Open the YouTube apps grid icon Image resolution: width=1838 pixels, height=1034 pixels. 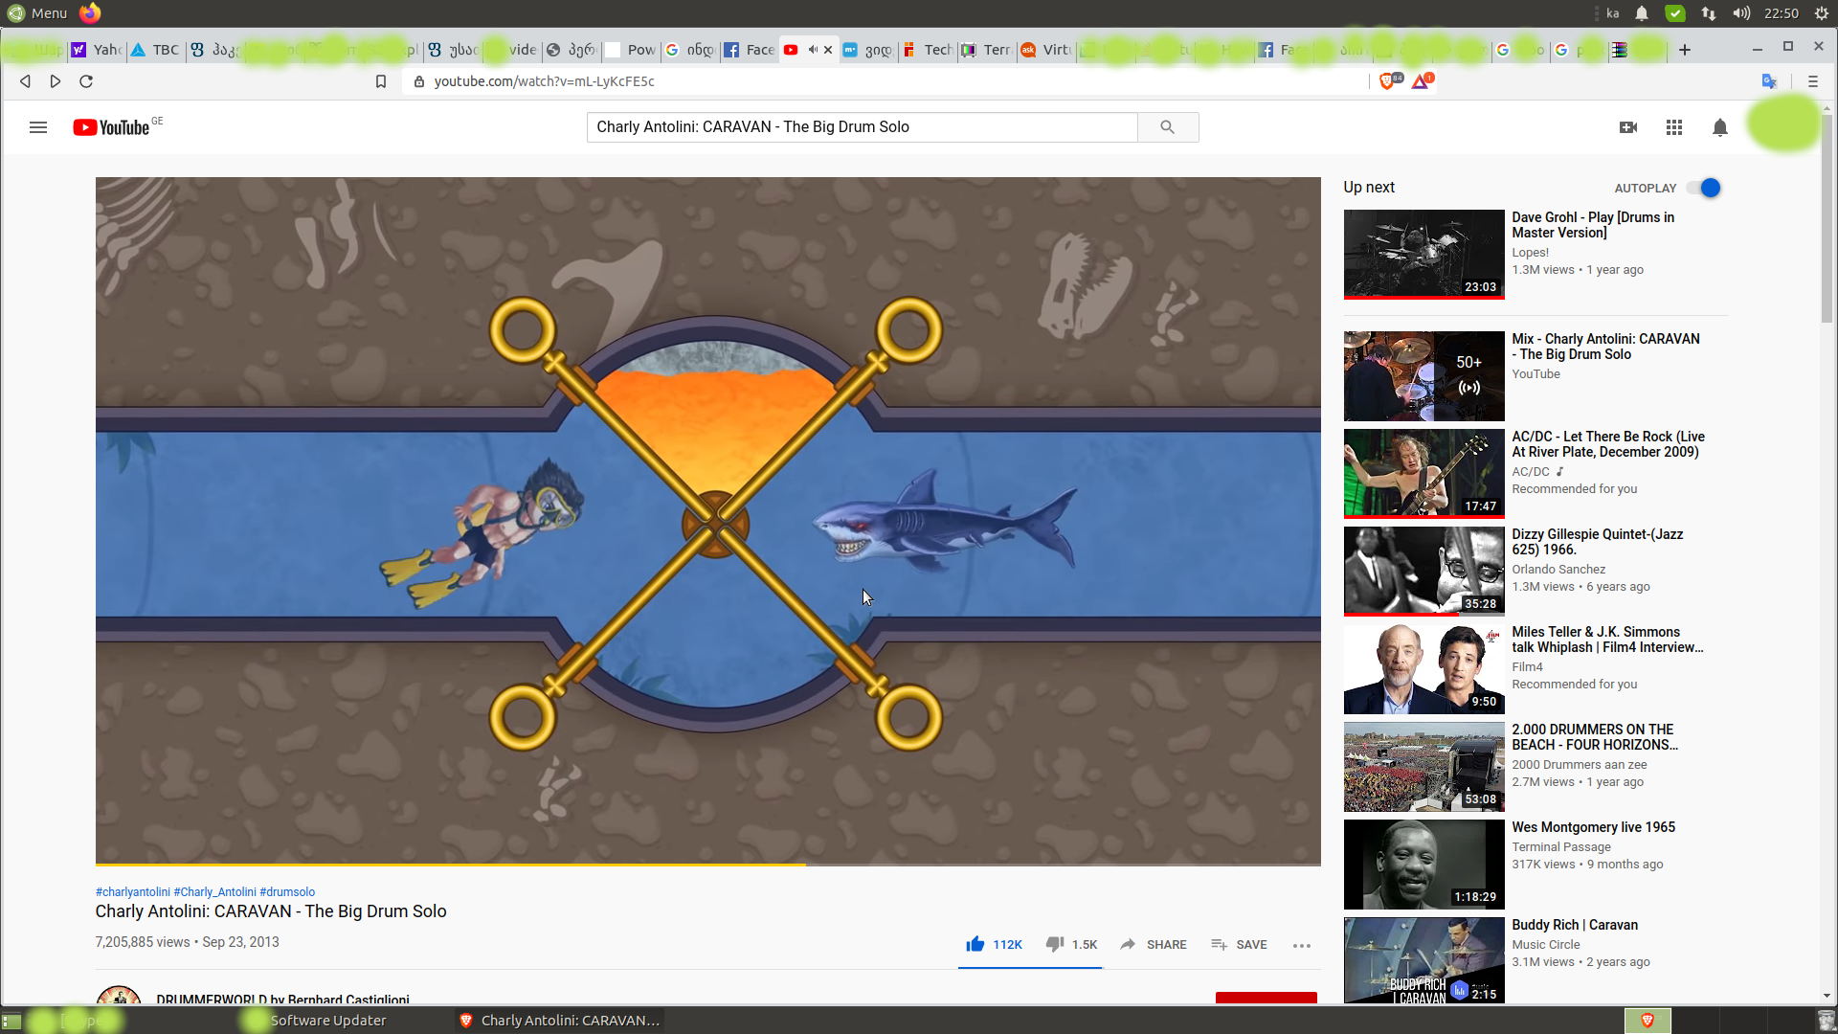1673,127
